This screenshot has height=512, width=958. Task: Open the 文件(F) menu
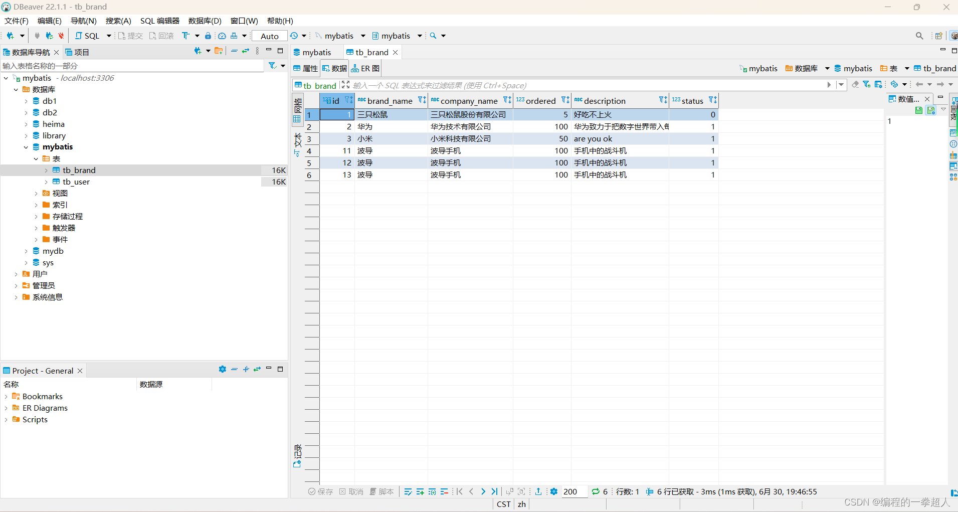17,21
